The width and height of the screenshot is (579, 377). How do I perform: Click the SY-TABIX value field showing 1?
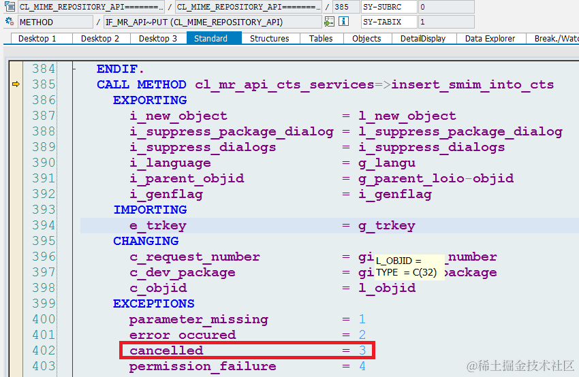(x=446, y=22)
